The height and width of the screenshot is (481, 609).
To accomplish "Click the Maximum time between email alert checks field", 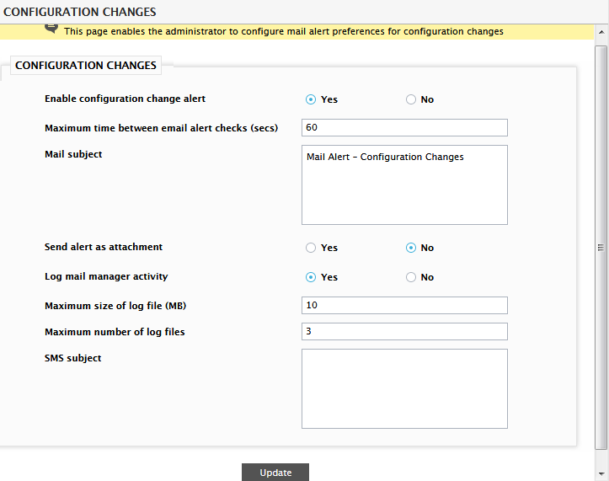I will [404, 127].
